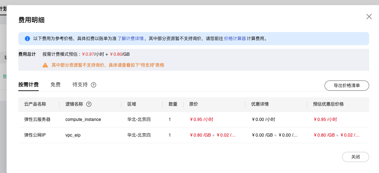Click the orange warning triangle icon
379x173 pixels.
(45, 65)
